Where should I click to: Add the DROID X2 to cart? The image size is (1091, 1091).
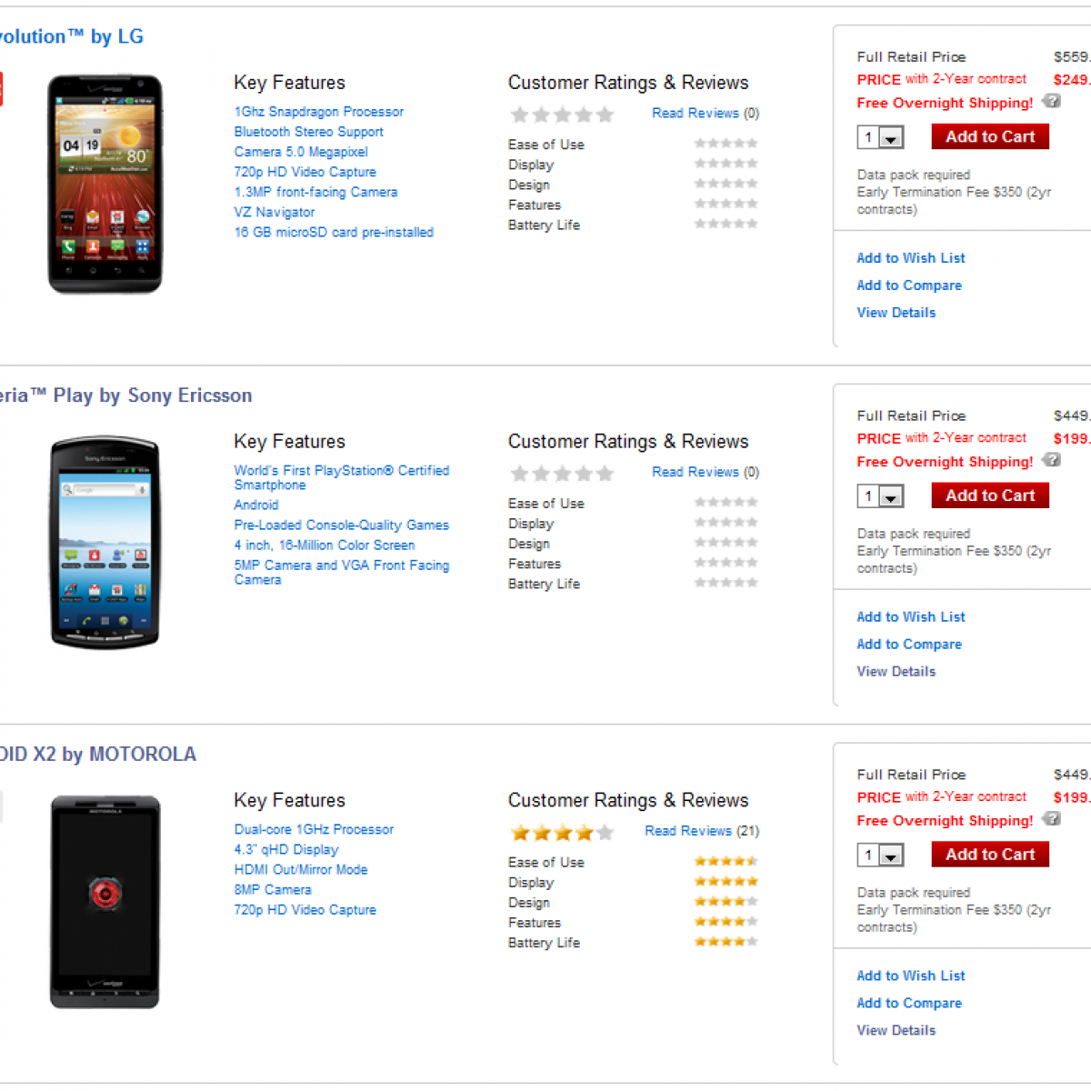click(990, 855)
